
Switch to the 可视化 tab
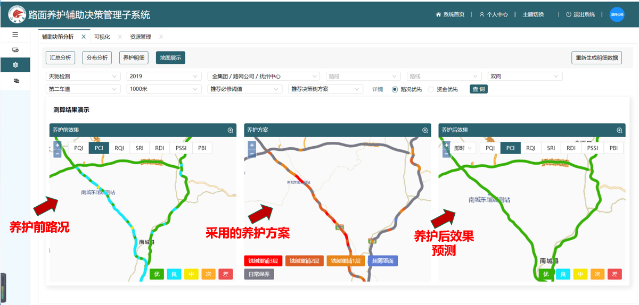(x=102, y=37)
